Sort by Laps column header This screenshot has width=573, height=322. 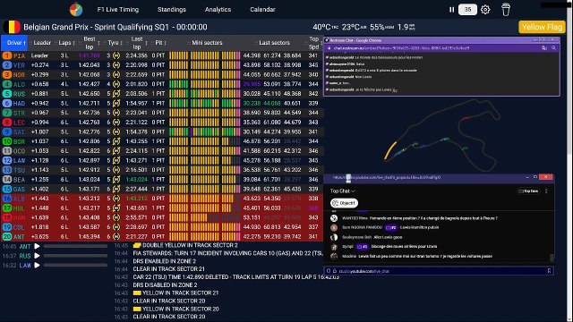point(64,43)
